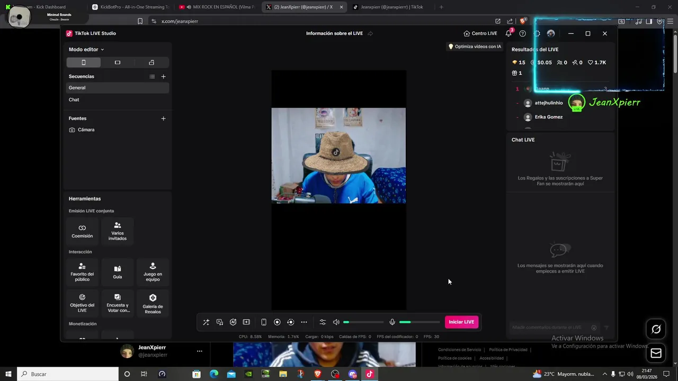Image resolution: width=678 pixels, height=381 pixels.
Task: Share Información sobre el LIVE arrow
Action: pyautogui.click(x=370, y=33)
